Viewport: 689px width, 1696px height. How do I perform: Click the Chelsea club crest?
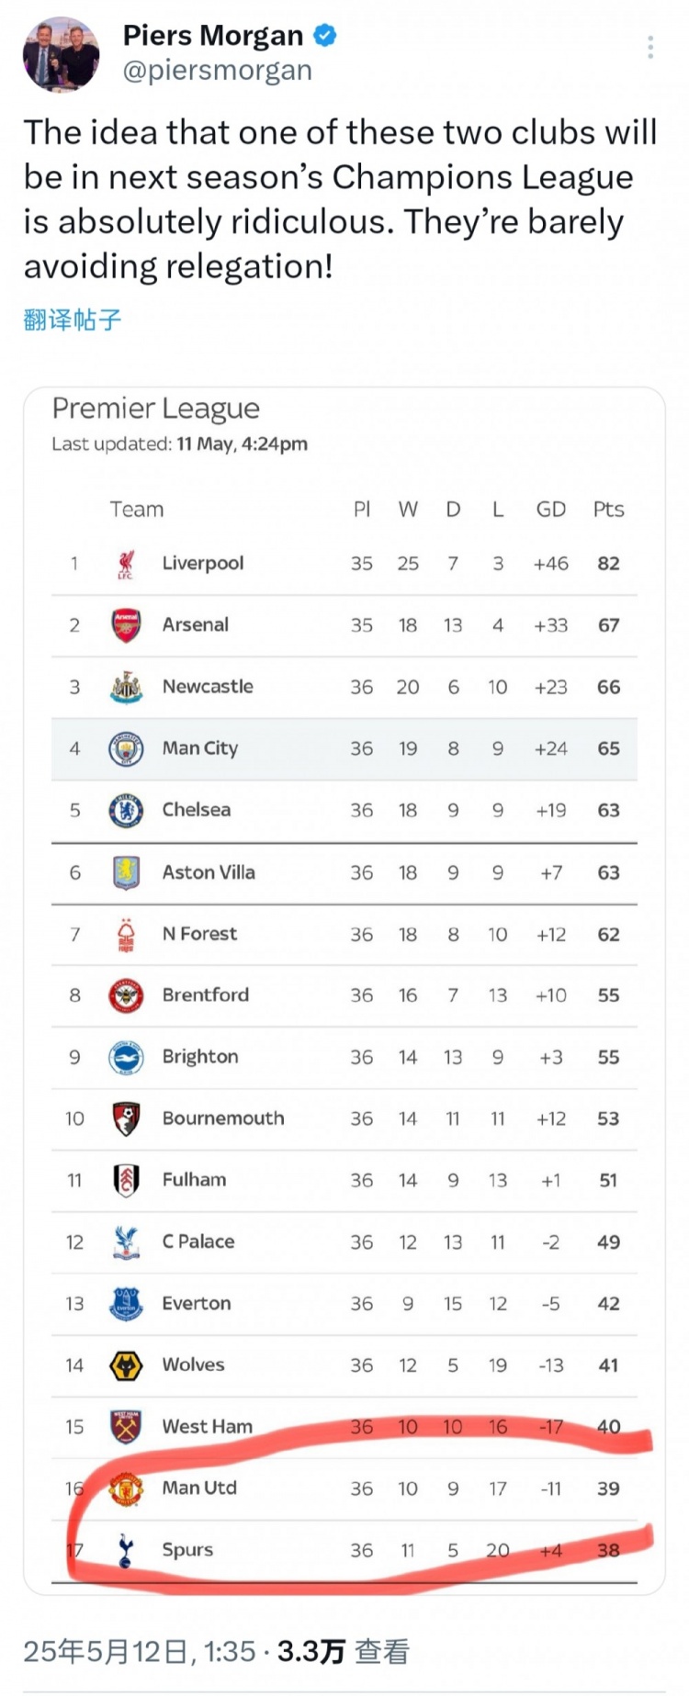tap(126, 810)
